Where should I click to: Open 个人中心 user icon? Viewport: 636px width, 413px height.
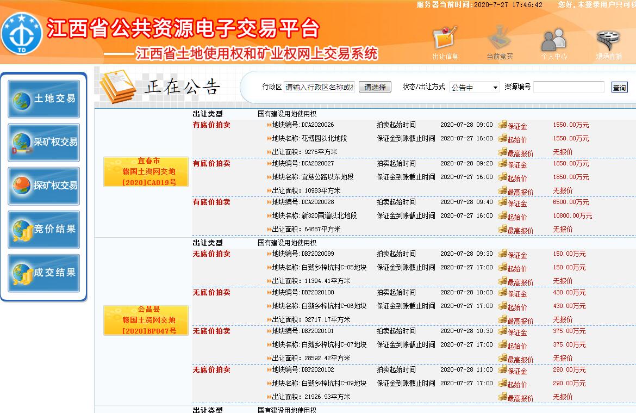[x=553, y=39]
